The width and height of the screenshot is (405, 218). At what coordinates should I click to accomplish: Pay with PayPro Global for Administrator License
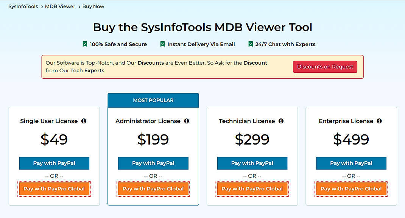153,189
